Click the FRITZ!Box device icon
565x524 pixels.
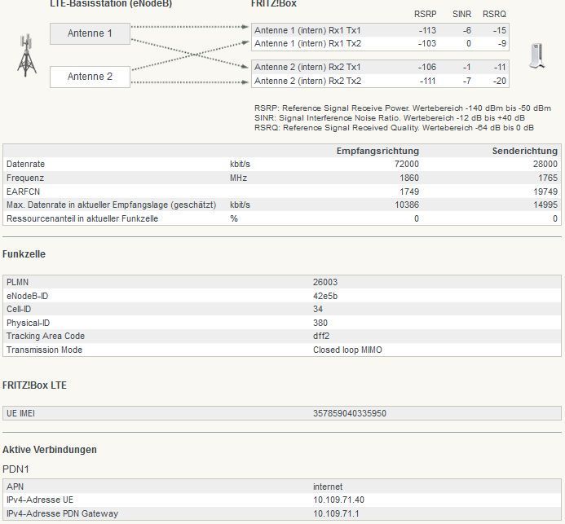pyautogui.click(x=536, y=55)
